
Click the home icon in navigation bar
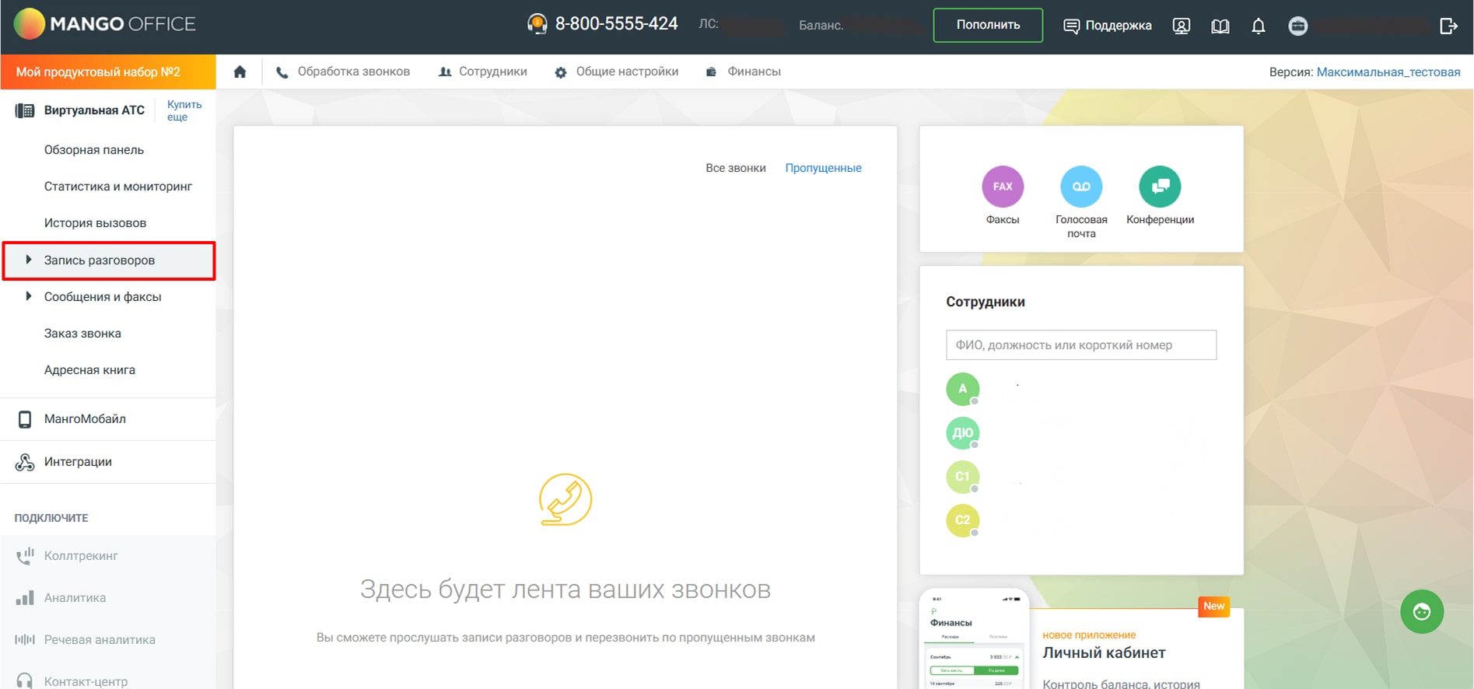240,72
